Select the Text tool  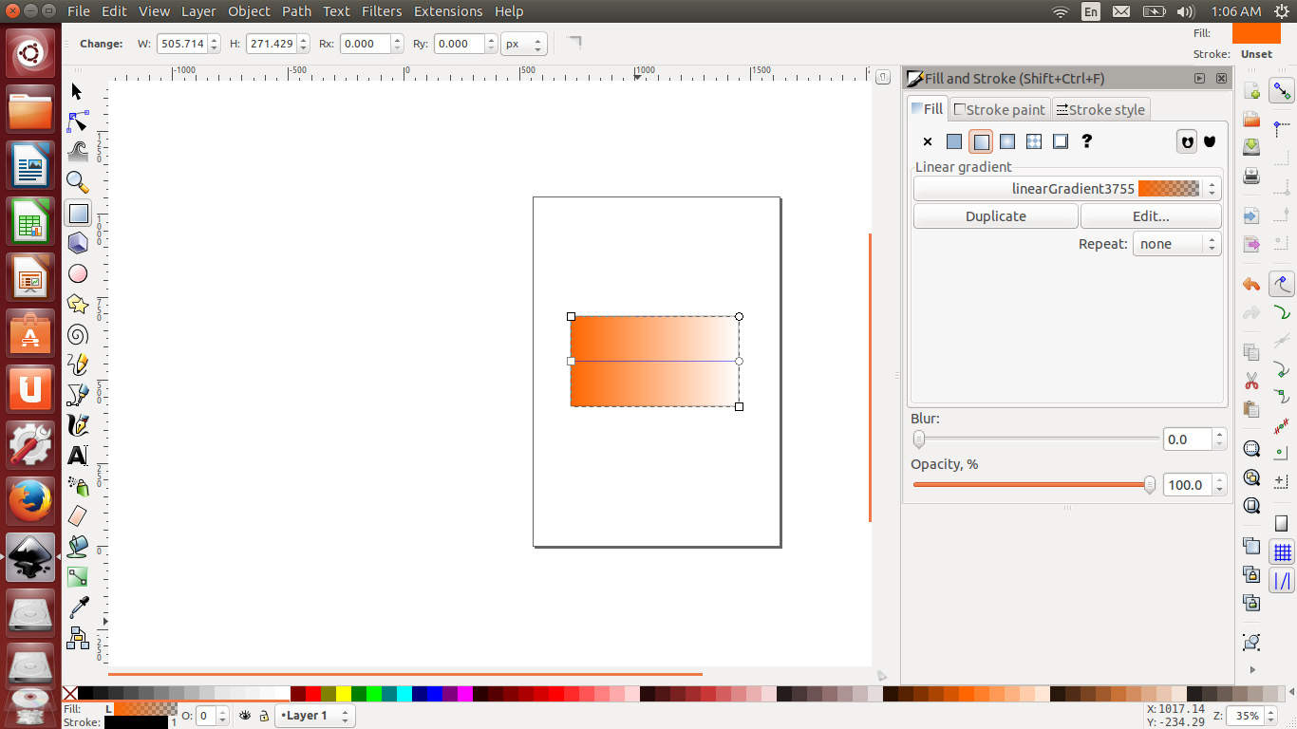coord(78,456)
